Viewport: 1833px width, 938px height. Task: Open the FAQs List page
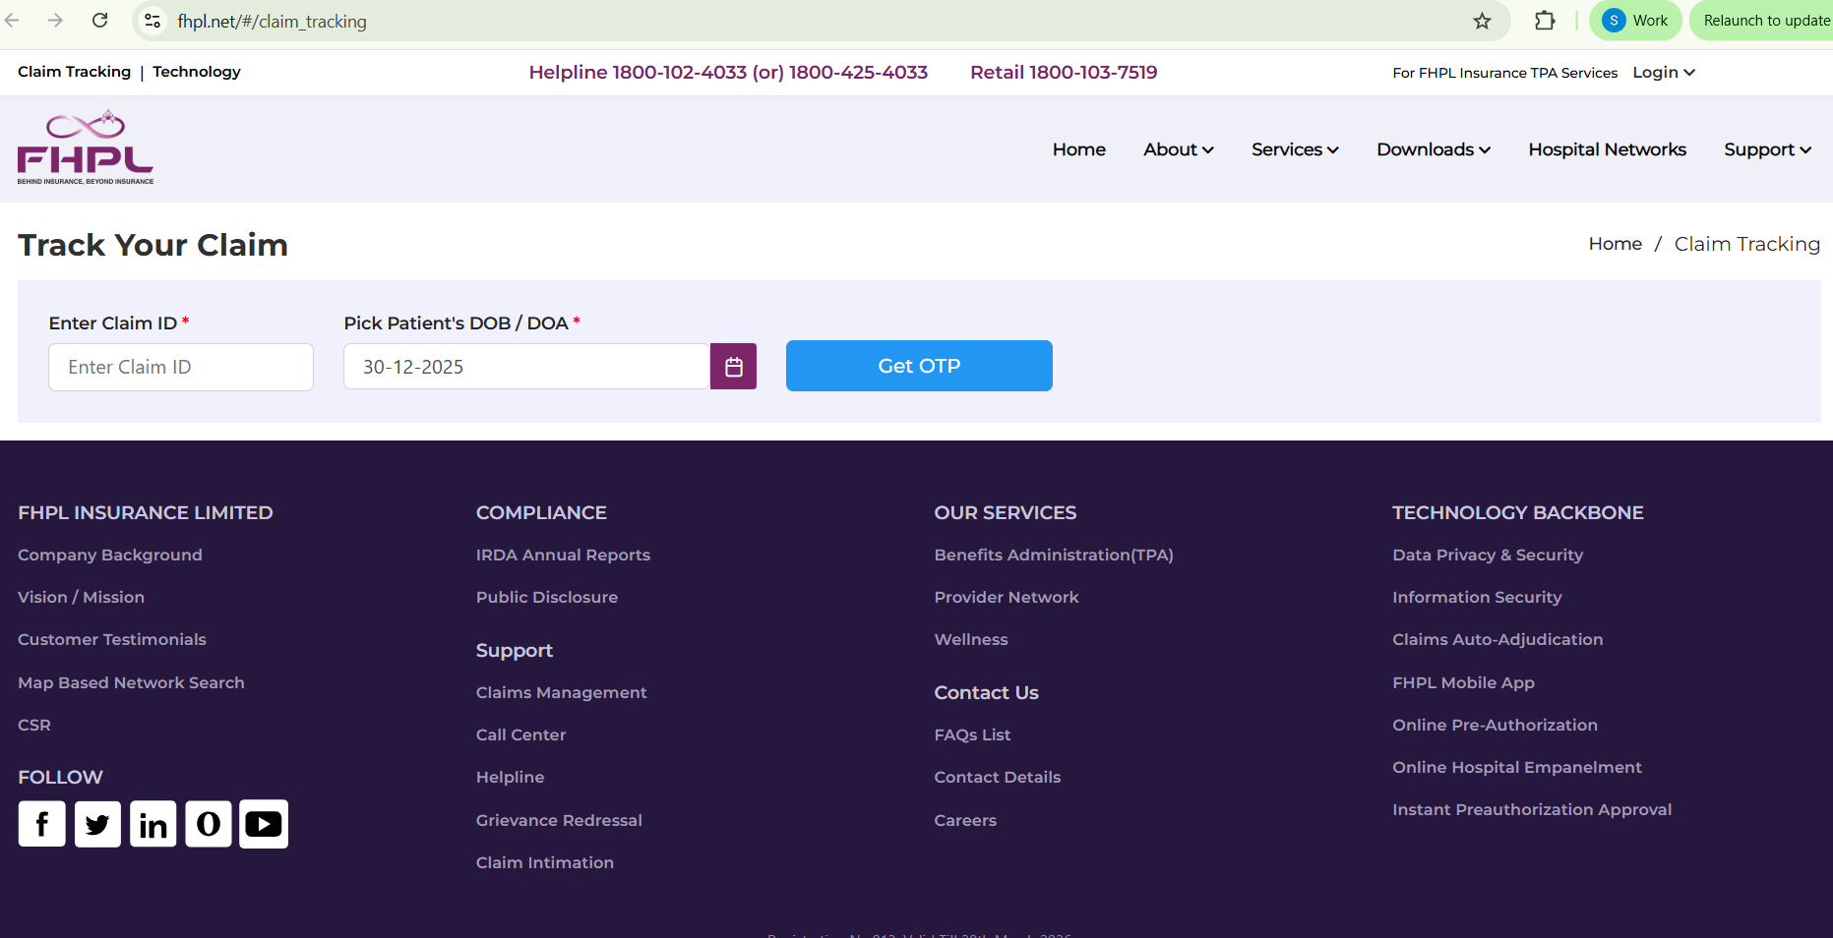coord(972,734)
